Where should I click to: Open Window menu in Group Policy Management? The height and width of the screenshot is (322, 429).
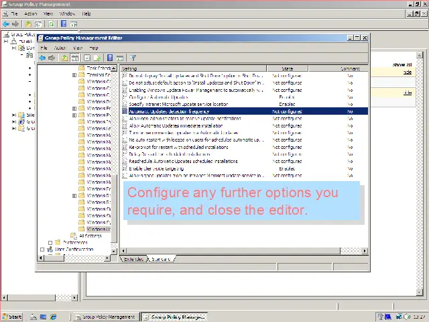pos(67,13)
